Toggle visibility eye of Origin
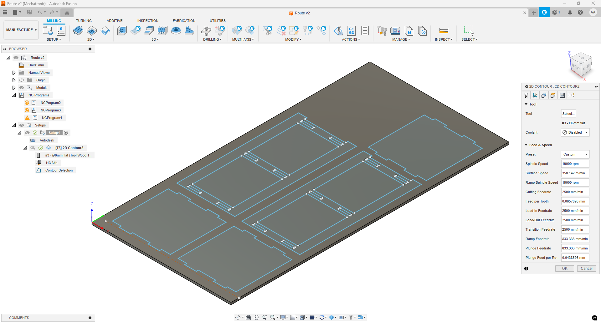This screenshot has height=323, width=601. [22, 80]
